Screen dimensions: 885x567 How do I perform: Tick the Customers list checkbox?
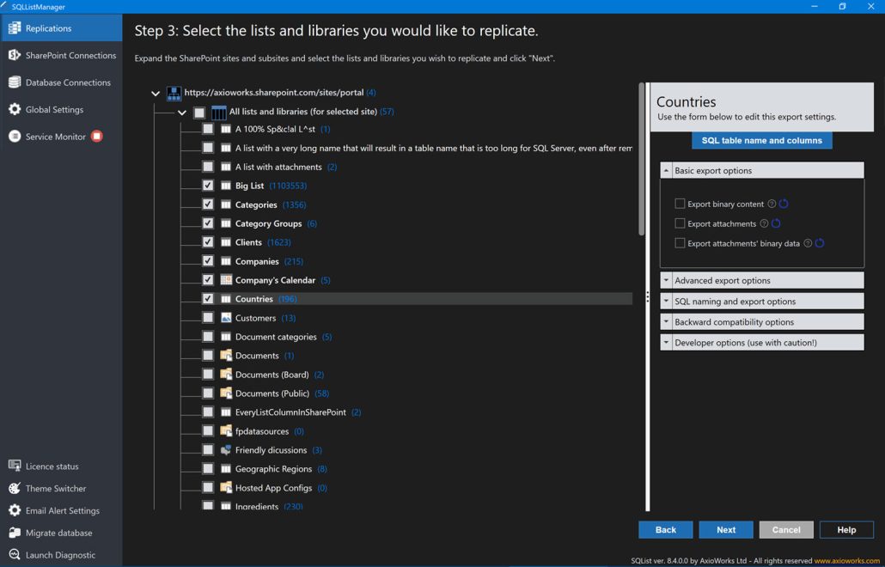tap(208, 318)
